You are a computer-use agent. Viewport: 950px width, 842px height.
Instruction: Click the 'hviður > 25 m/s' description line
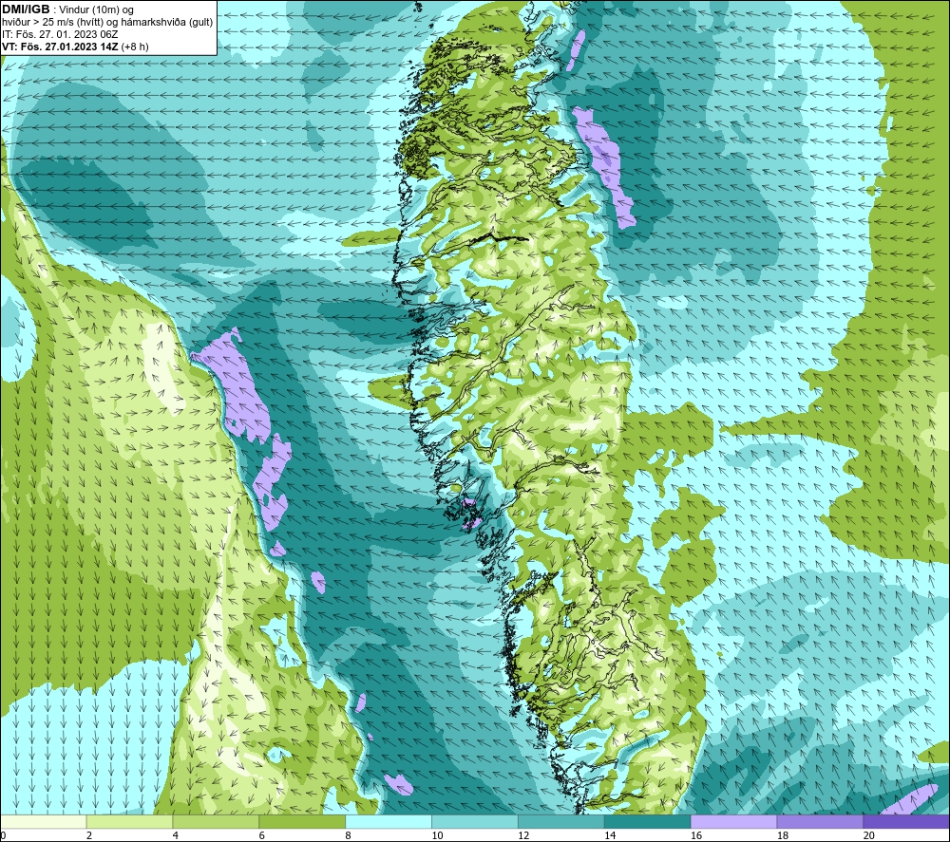pos(108,23)
